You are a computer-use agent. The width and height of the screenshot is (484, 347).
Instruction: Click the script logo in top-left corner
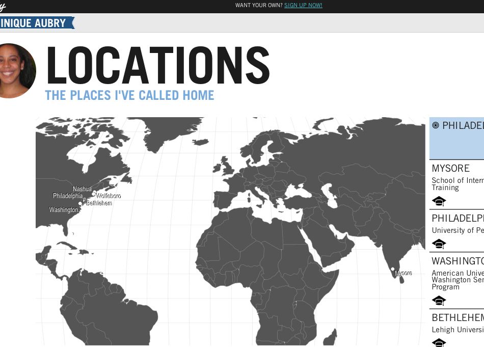pyautogui.click(x=2, y=7)
